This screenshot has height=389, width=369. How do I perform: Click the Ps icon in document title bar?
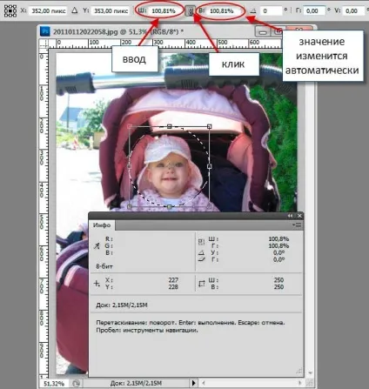pos(45,31)
